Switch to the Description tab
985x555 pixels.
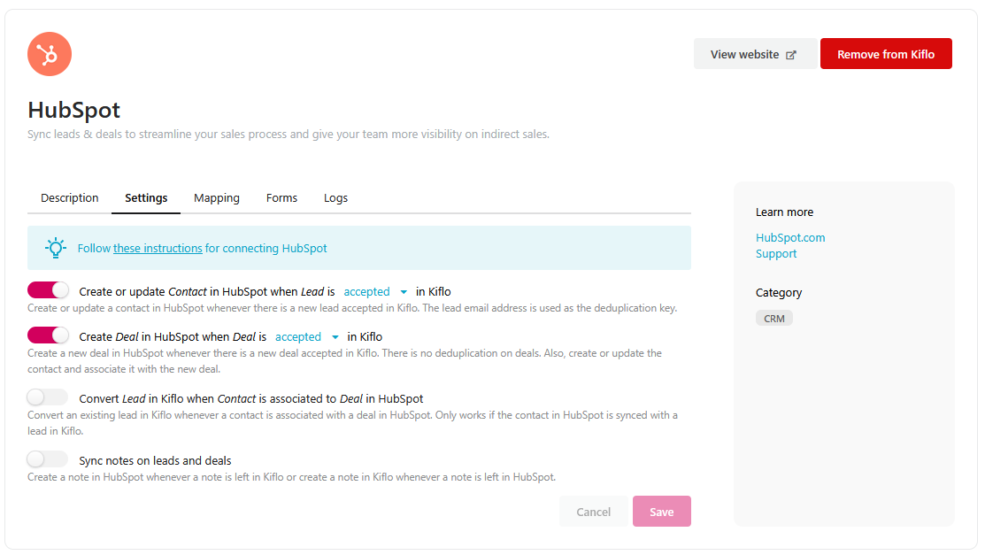(x=70, y=198)
